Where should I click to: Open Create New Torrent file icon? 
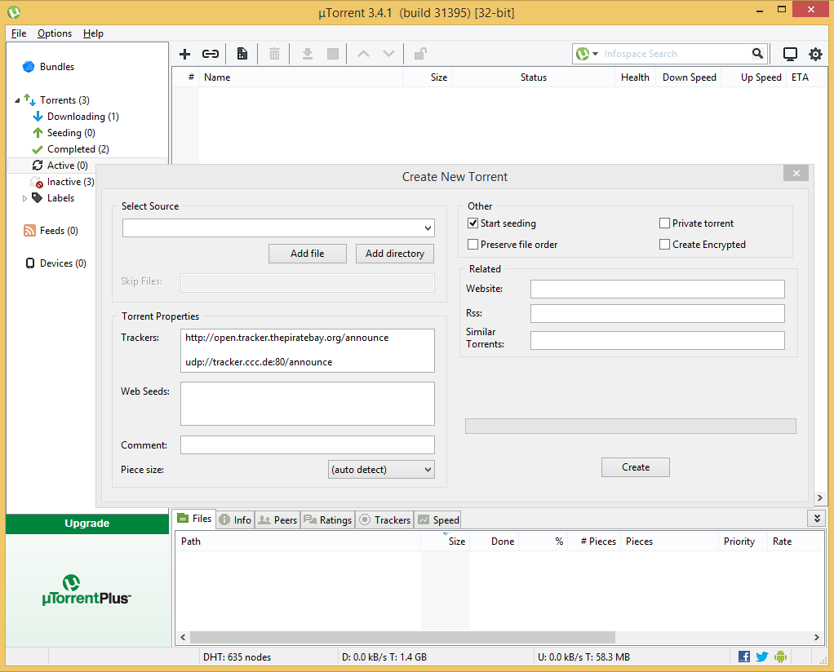242,54
